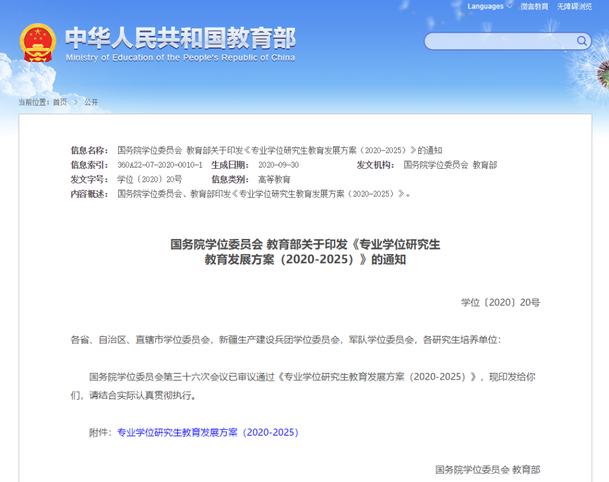Click the body paragraph starting 国务院学位委员会第三十六次会议

point(303,386)
